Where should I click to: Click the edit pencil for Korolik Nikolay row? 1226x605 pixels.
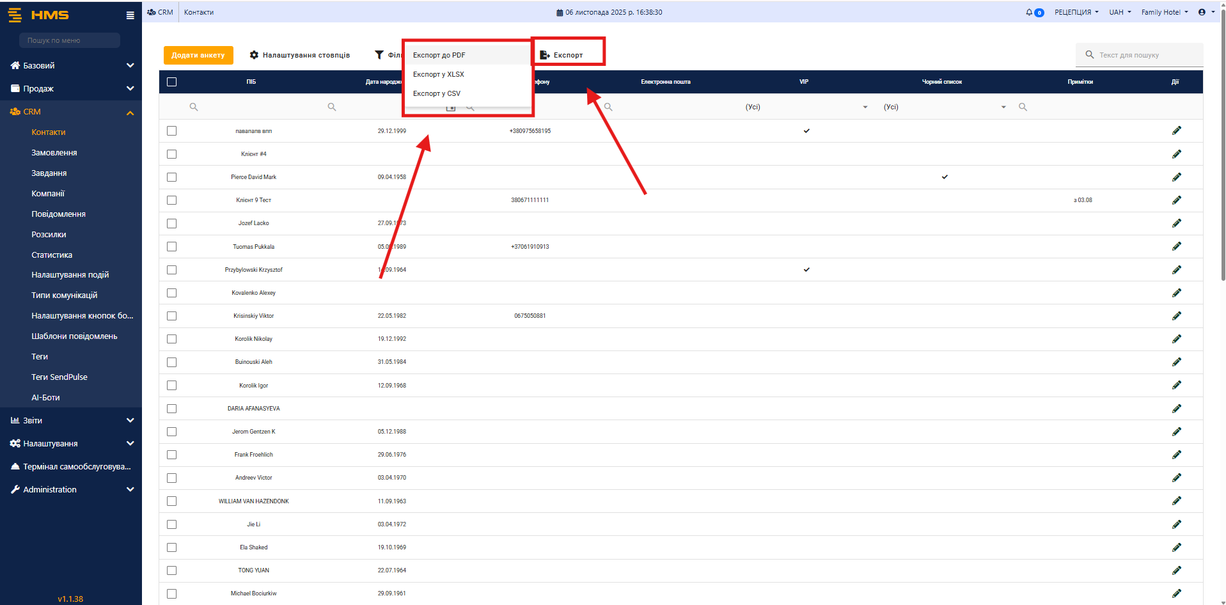tap(1176, 339)
